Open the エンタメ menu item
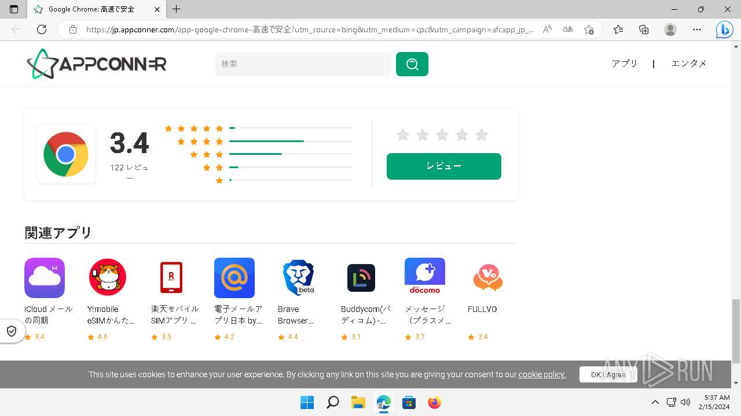The width and height of the screenshot is (741, 416). pyautogui.click(x=689, y=64)
